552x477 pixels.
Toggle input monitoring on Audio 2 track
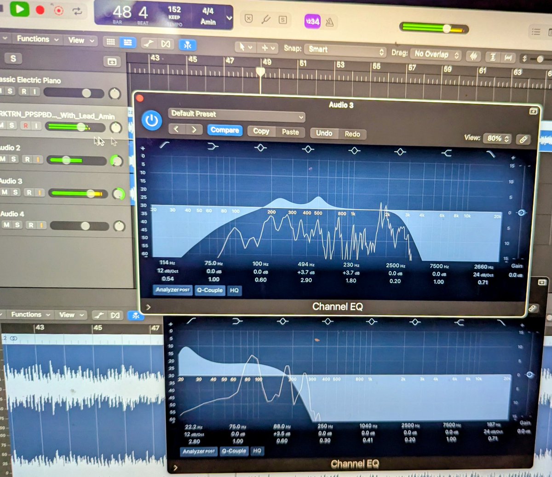click(x=39, y=160)
